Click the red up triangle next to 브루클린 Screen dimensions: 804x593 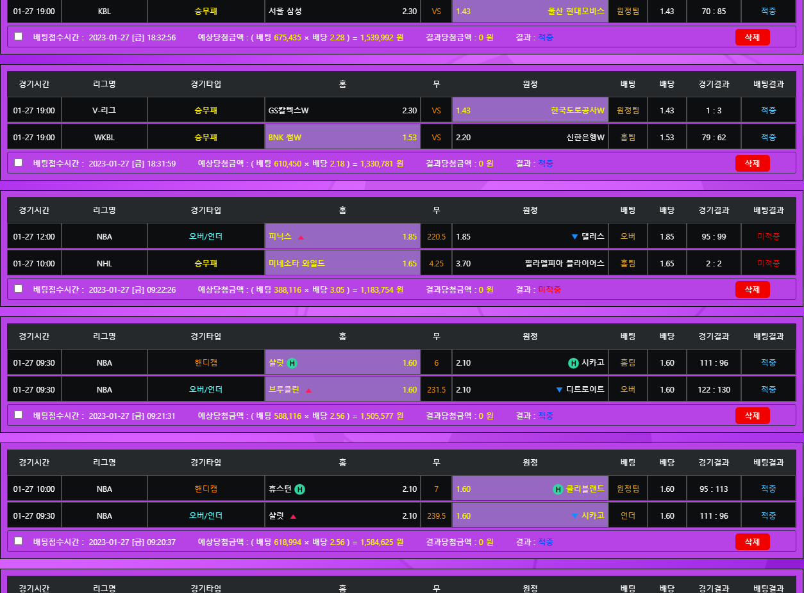(308, 390)
